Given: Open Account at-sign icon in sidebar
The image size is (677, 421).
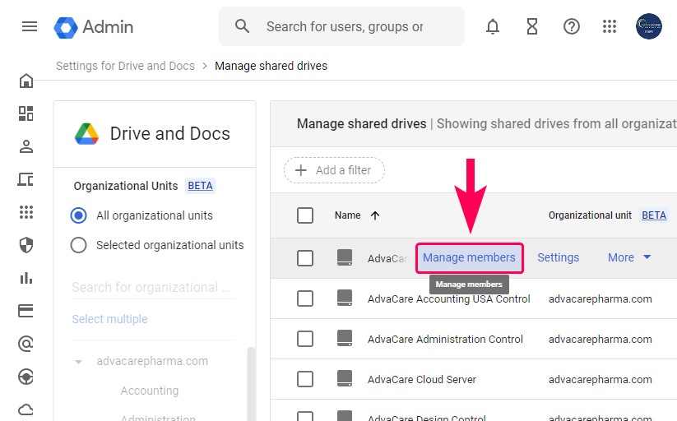Looking at the screenshot, I should (26, 344).
